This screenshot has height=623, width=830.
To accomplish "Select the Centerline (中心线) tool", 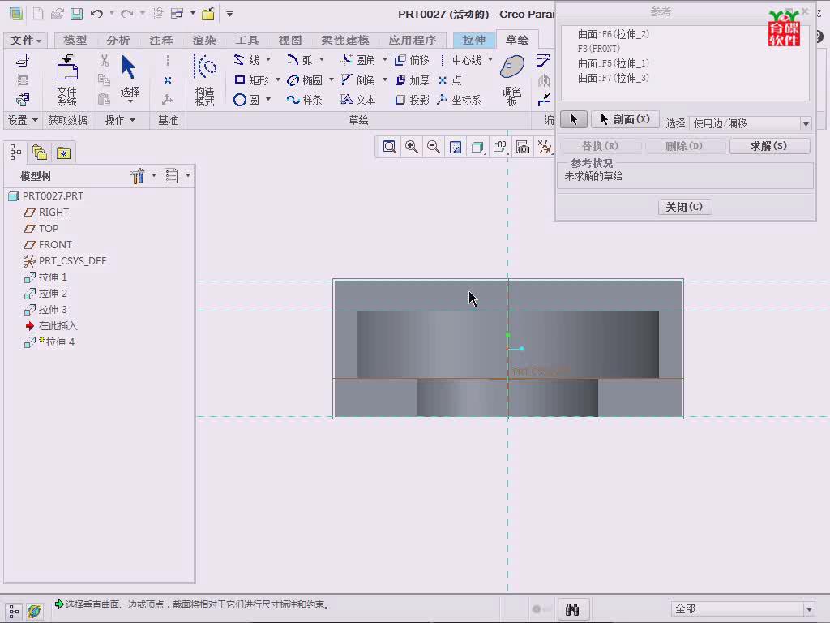I will [x=460, y=60].
